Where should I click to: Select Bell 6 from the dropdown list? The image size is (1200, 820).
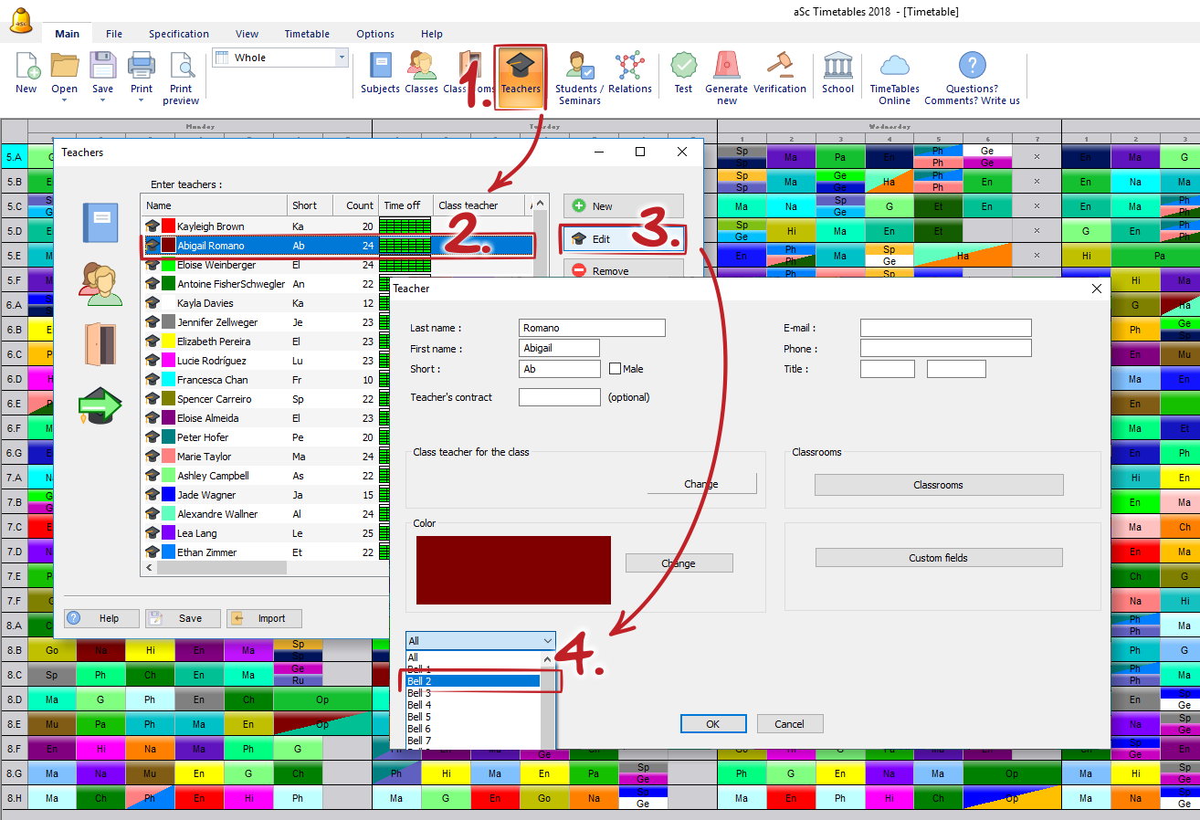coord(473,729)
